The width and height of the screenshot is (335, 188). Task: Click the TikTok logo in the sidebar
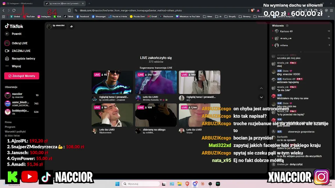14,26
